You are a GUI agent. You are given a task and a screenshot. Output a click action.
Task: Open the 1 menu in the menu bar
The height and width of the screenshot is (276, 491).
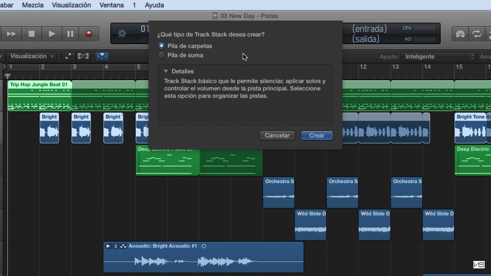[x=134, y=5]
